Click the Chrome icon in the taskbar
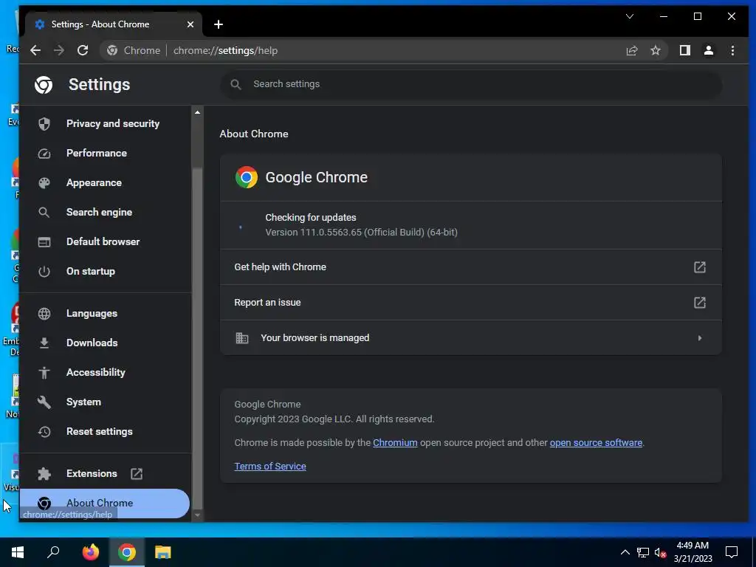The height and width of the screenshot is (567, 756). click(127, 552)
